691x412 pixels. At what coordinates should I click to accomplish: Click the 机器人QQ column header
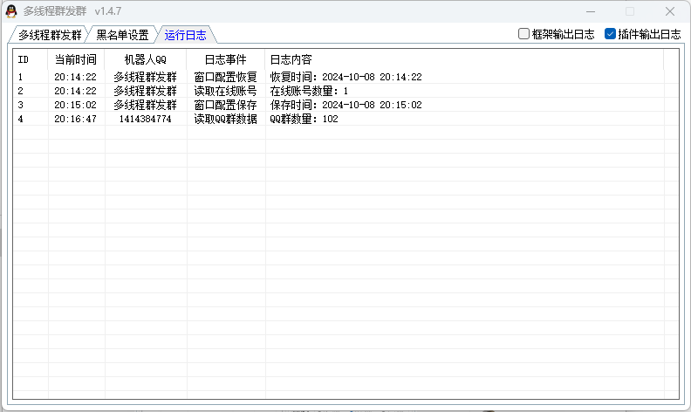145,59
